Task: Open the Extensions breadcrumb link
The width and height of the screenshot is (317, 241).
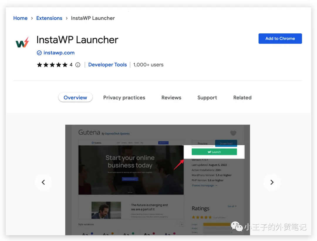Action: pyautogui.click(x=49, y=18)
